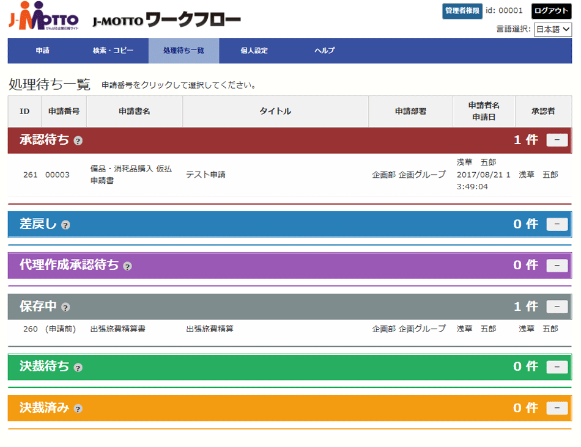
Task: Click the 管理者権限 button
Action: 462,11
